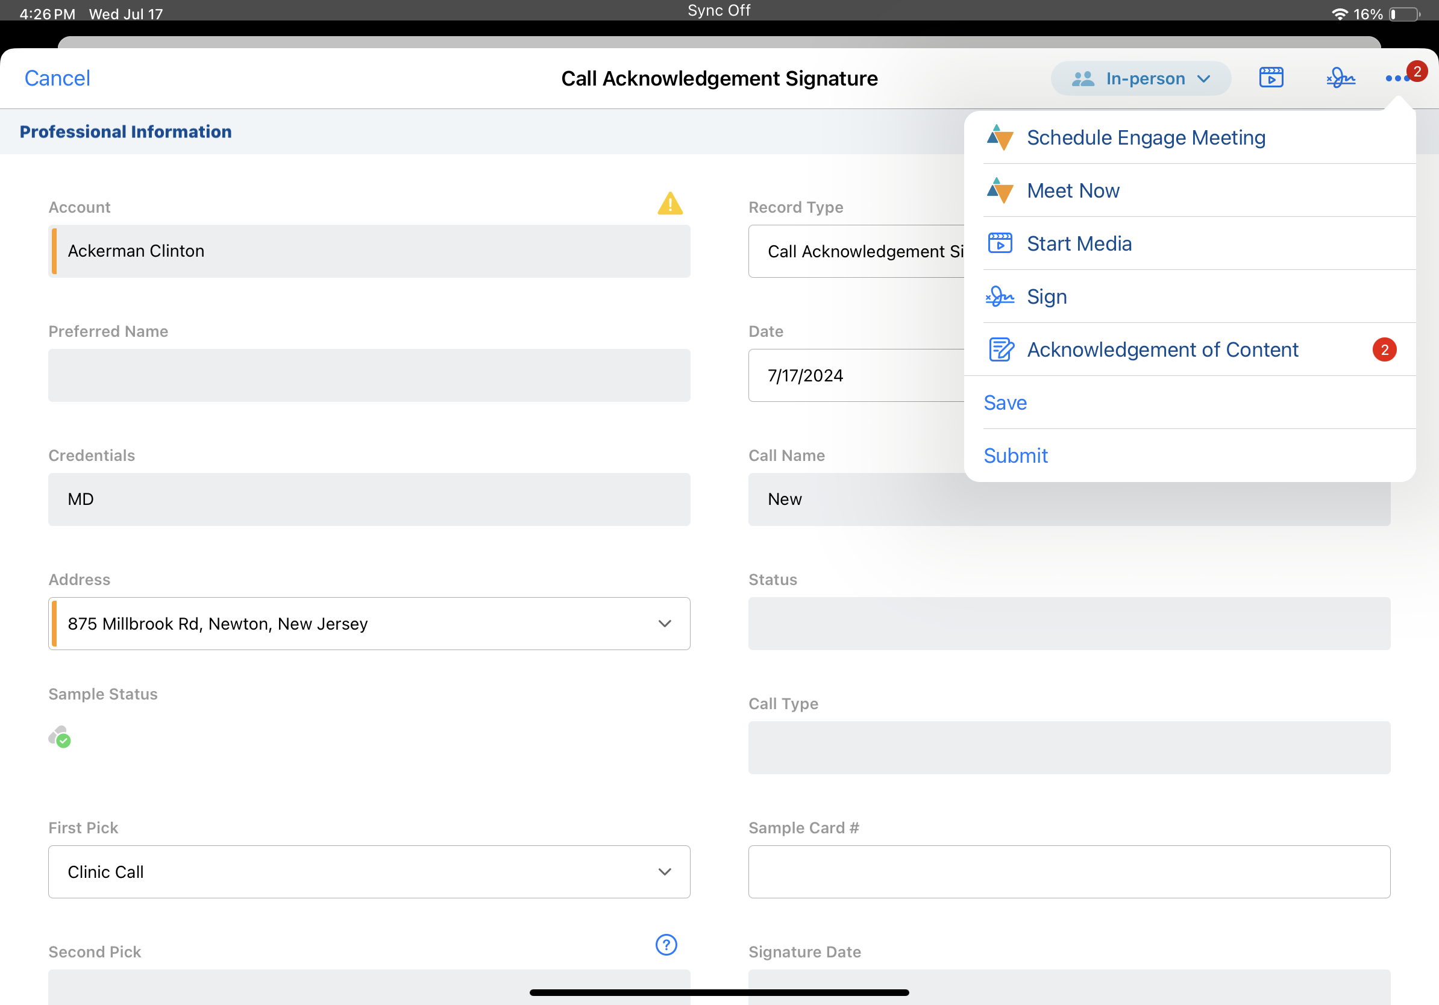This screenshot has width=1439, height=1005.
Task: Click the Sample Status pill icon
Action: coord(60,737)
